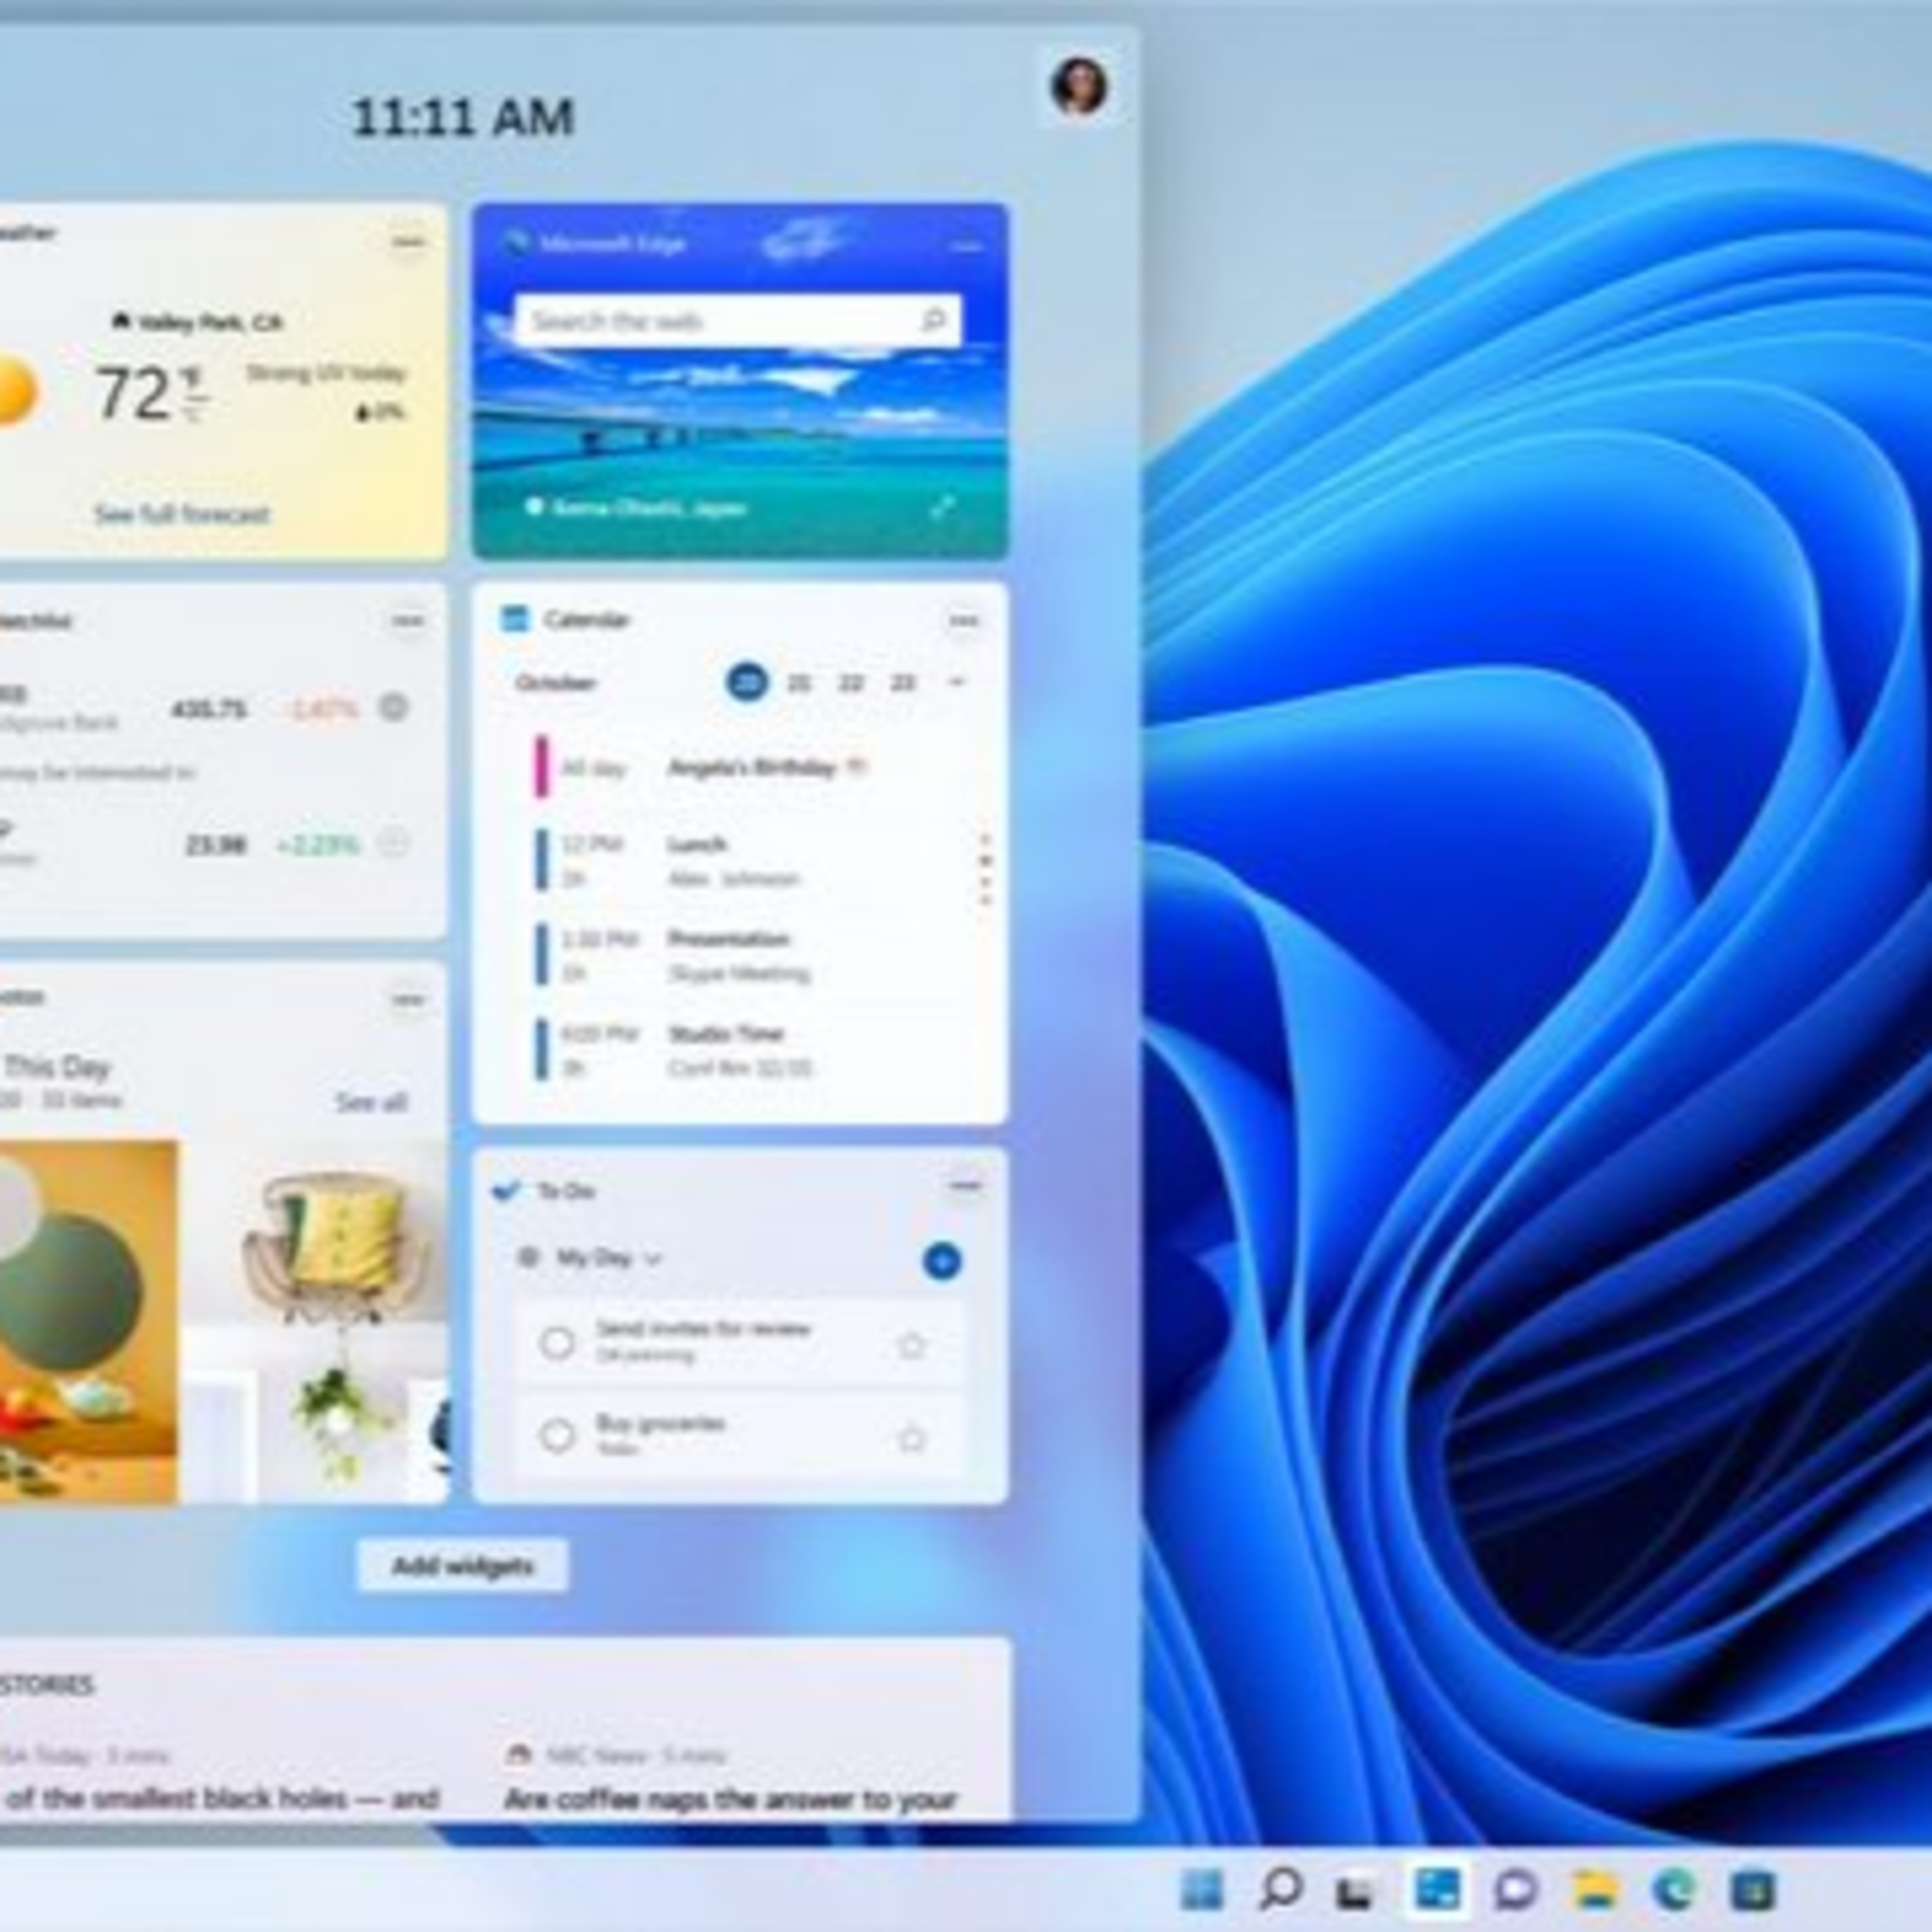Select date 21 in the Calendar widget
Screen dimensions: 1932x1932
798,683
